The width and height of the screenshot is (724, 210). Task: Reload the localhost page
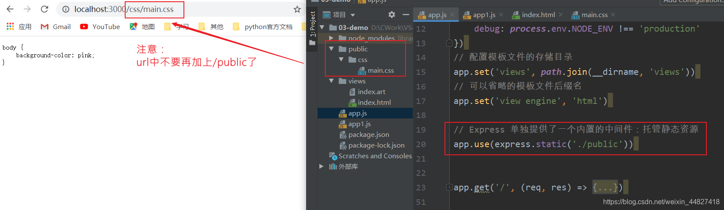(x=45, y=9)
